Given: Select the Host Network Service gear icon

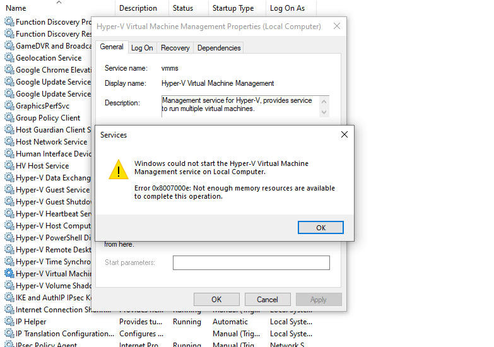Looking at the screenshot, I should (x=9, y=141).
